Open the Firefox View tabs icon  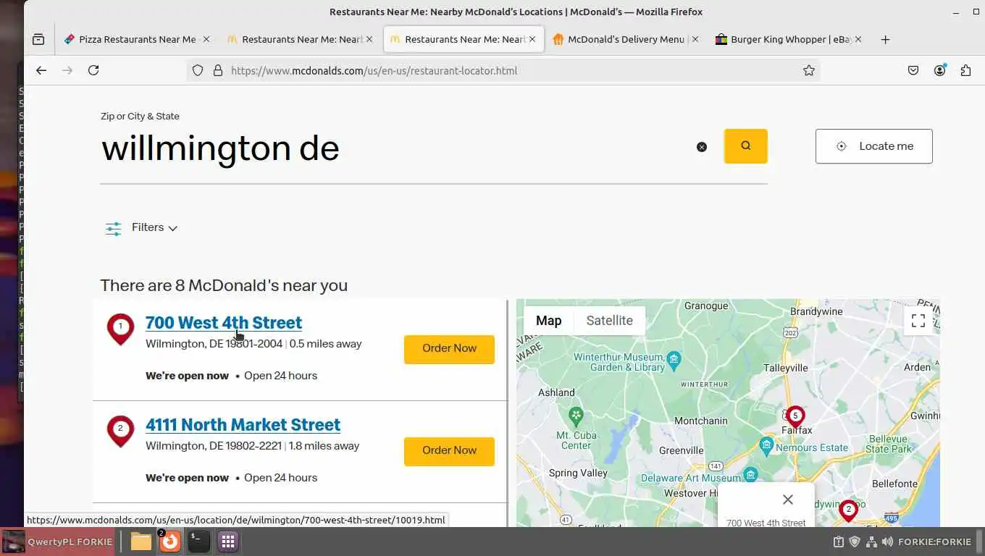tap(38, 40)
